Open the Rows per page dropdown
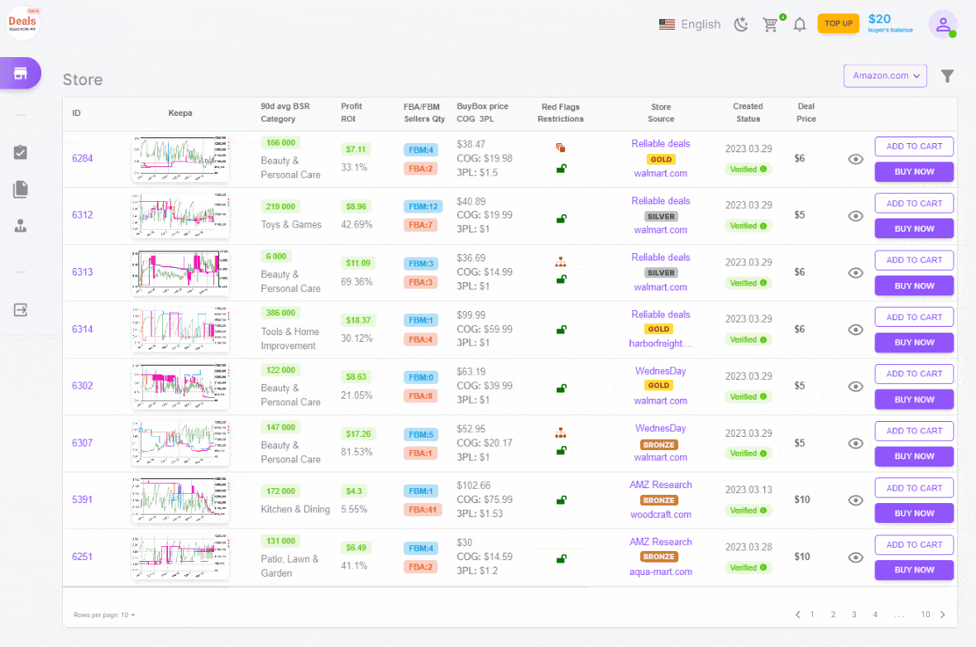Image resolution: width=976 pixels, height=647 pixels. [104, 615]
